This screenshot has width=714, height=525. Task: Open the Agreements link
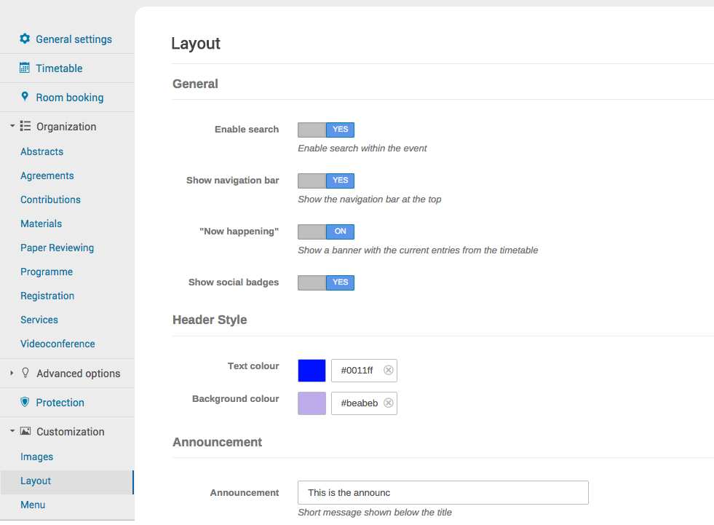click(47, 176)
